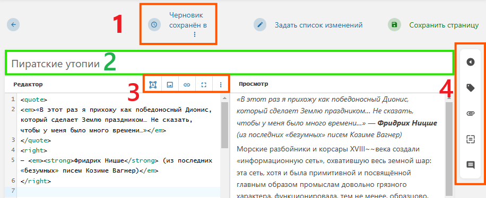Click the green save disk icon
The width and height of the screenshot is (486, 198).
click(x=394, y=24)
